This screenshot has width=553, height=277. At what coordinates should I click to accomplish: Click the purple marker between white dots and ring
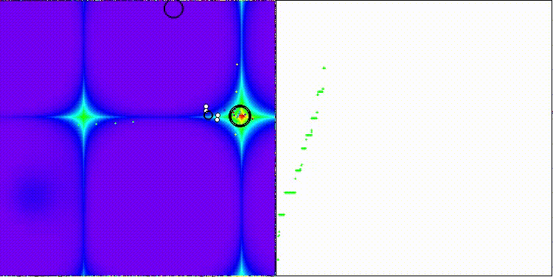tap(224, 110)
